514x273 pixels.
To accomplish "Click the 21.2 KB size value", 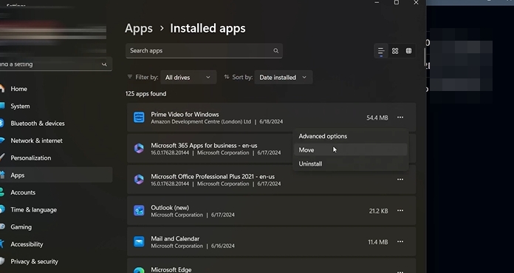I will click(x=378, y=211).
